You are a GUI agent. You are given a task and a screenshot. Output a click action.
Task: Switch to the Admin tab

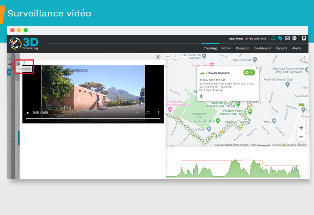pyautogui.click(x=226, y=48)
